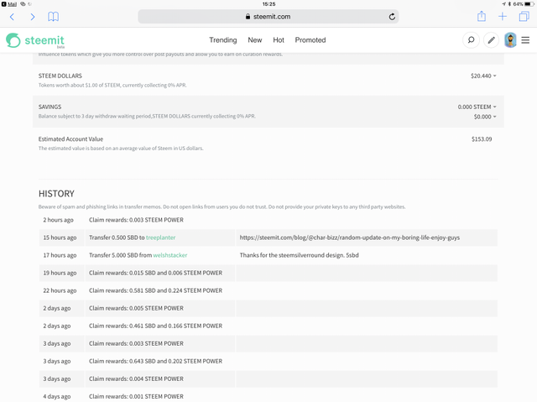This screenshot has height=402, width=537.
Task: Switch to the Promoted tab
Action: click(310, 40)
